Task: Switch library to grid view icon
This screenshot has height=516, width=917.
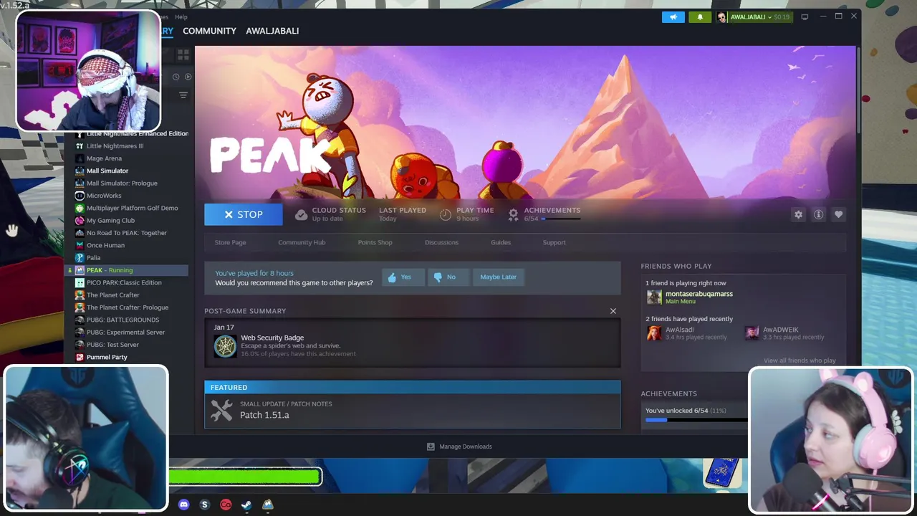Action: tap(183, 54)
